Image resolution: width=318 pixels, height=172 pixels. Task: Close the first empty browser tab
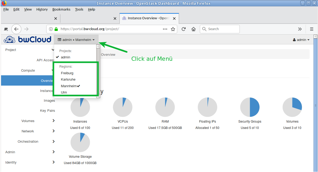55,18
